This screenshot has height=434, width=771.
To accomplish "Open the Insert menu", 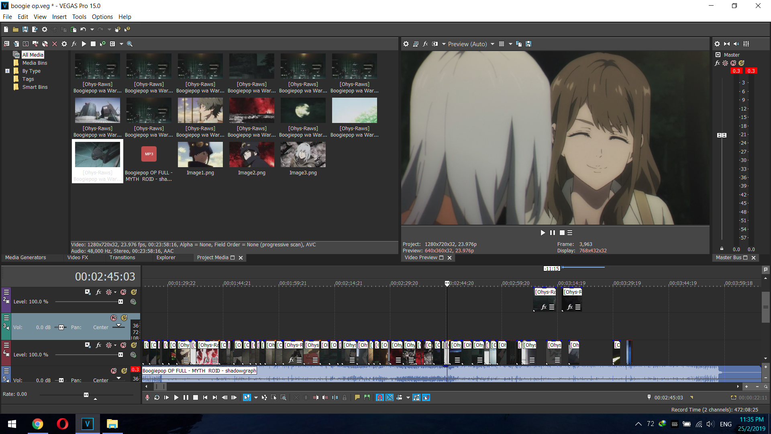I will pyautogui.click(x=59, y=17).
